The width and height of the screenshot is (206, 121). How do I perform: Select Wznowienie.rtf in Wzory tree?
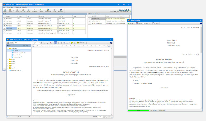17,57
